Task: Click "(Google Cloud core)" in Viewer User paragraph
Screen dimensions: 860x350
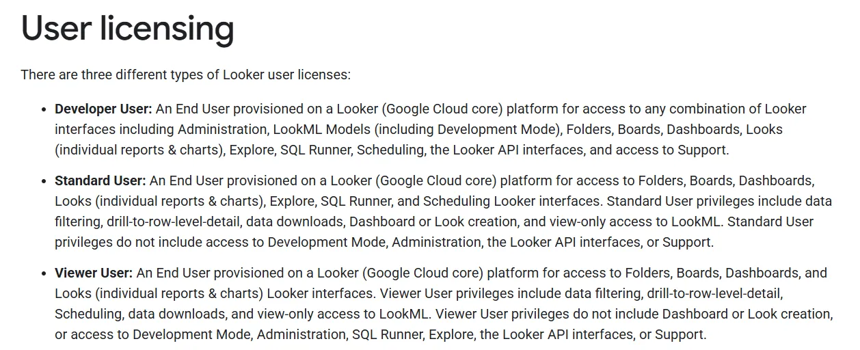Action: point(425,273)
